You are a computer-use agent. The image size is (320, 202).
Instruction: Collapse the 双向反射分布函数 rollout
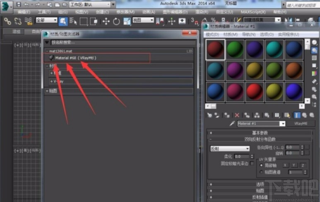(x=260, y=139)
